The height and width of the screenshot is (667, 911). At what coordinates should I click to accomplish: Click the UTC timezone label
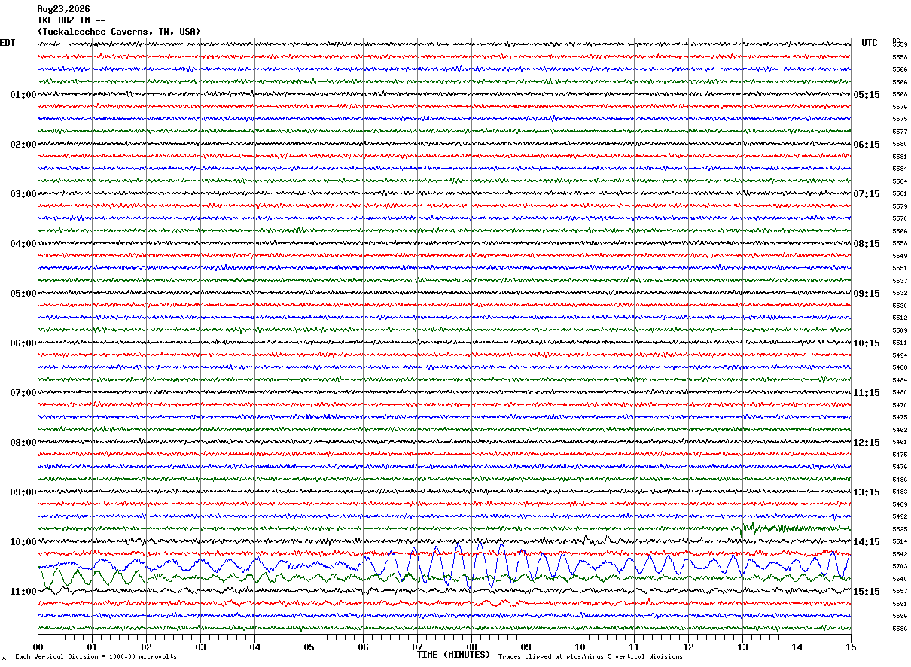coord(870,43)
